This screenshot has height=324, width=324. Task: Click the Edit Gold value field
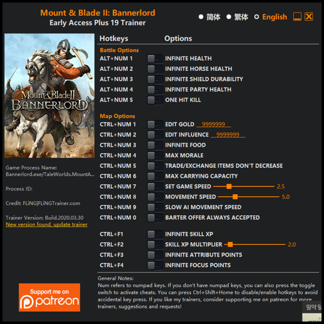click(213, 124)
